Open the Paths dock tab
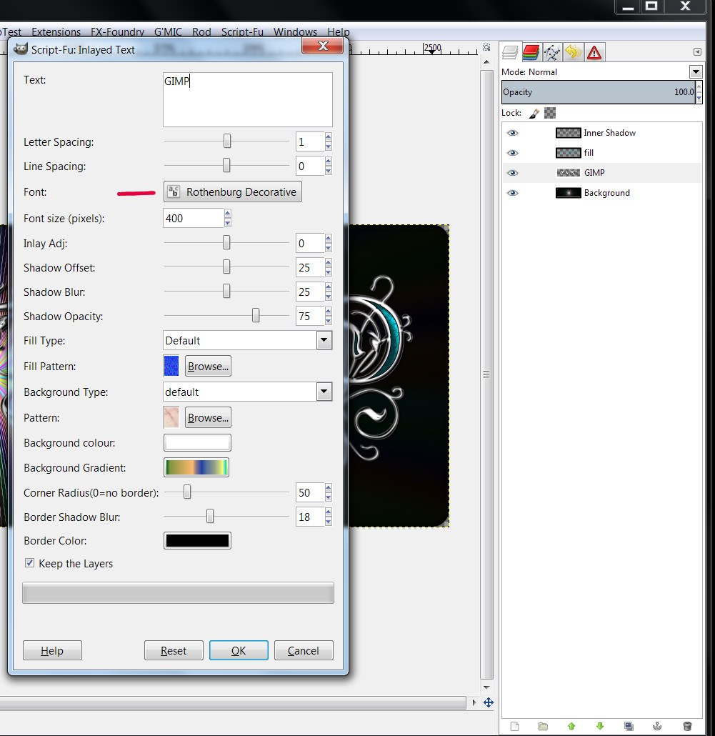The height and width of the screenshot is (736, 715). click(x=551, y=52)
